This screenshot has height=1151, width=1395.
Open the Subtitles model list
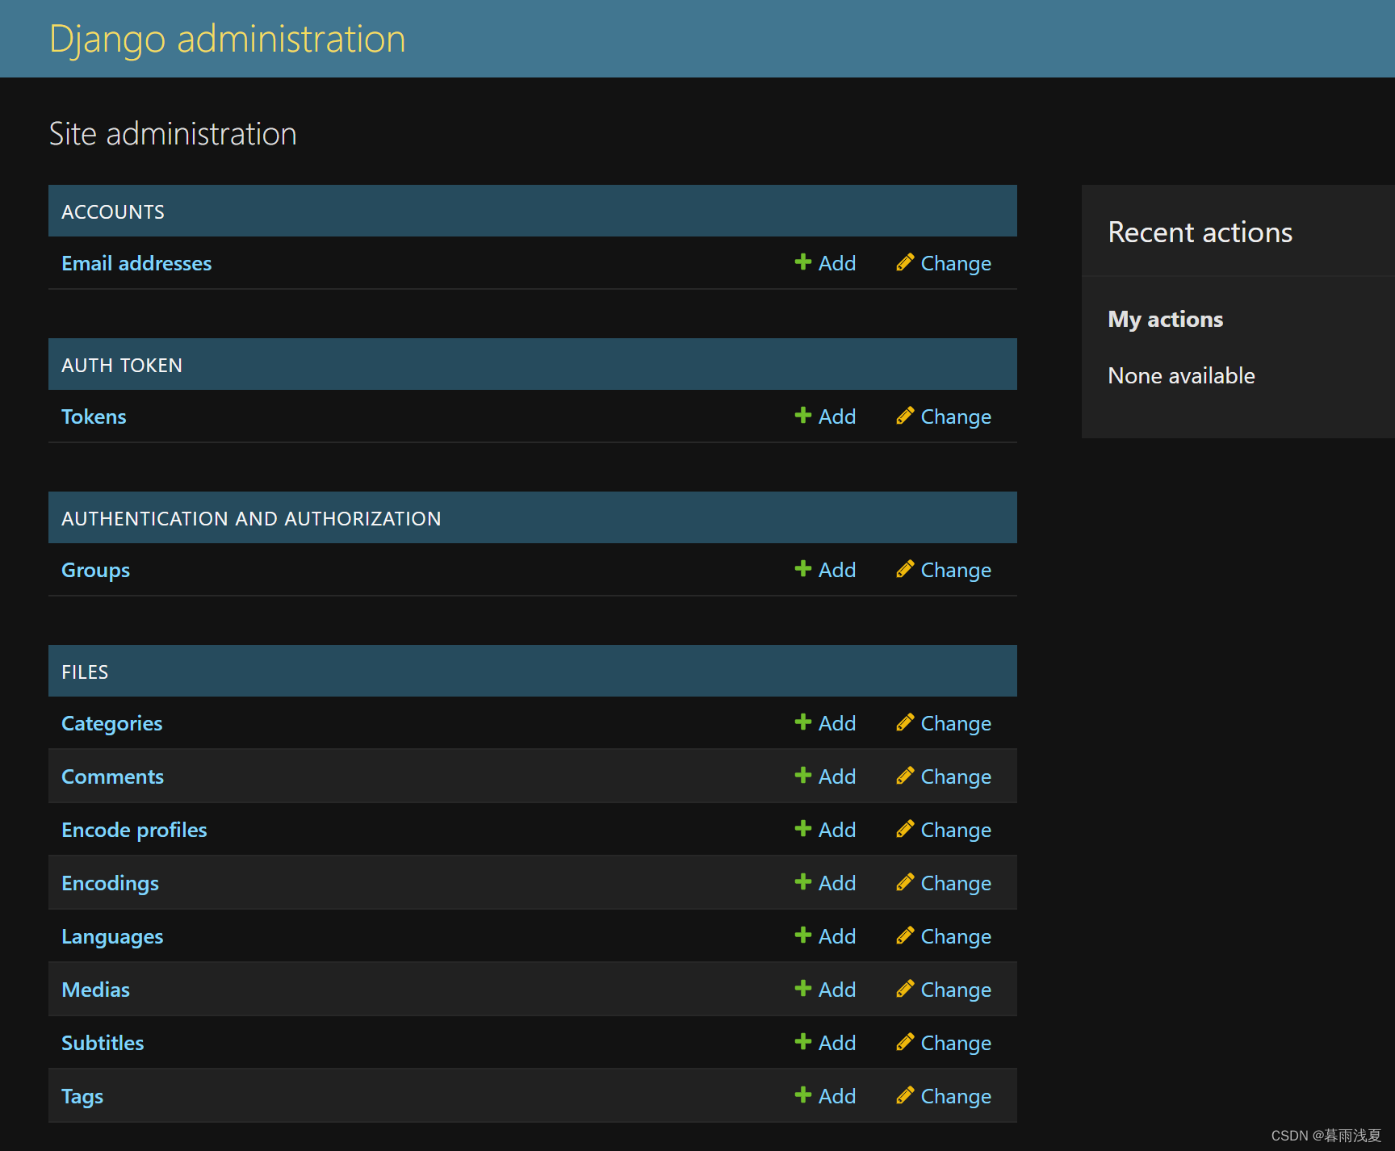pyautogui.click(x=103, y=1043)
